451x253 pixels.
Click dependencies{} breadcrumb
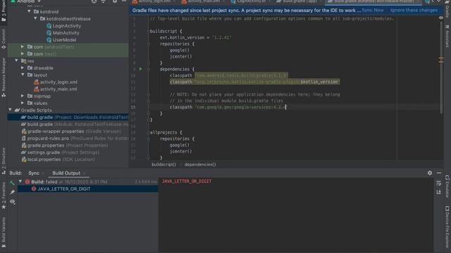click(200, 164)
